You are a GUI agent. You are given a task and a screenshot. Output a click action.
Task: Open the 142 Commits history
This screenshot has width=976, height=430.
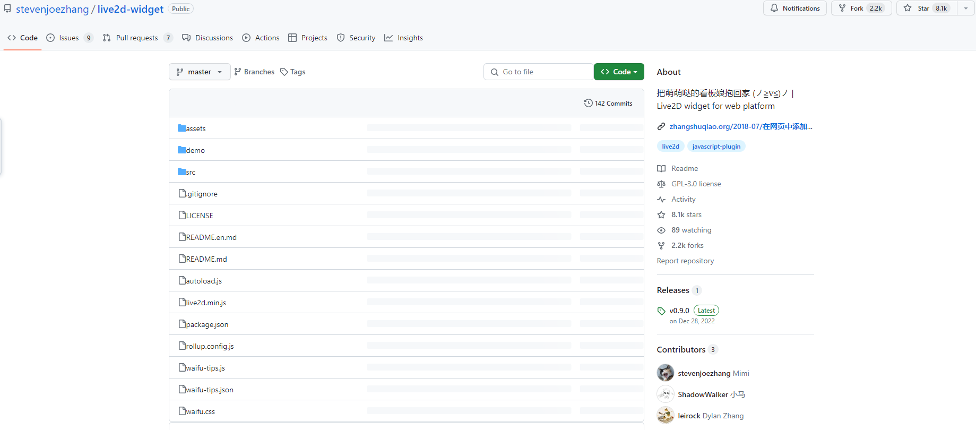(608, 104)
